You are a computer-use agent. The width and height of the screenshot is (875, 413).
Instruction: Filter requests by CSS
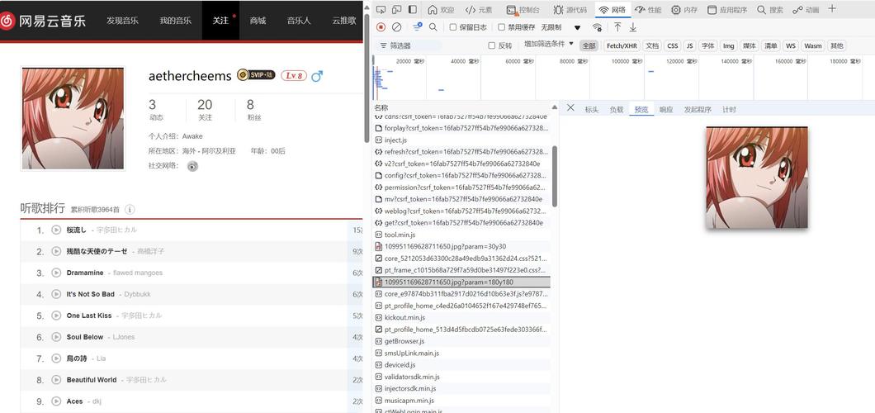(x=673, y=45)
